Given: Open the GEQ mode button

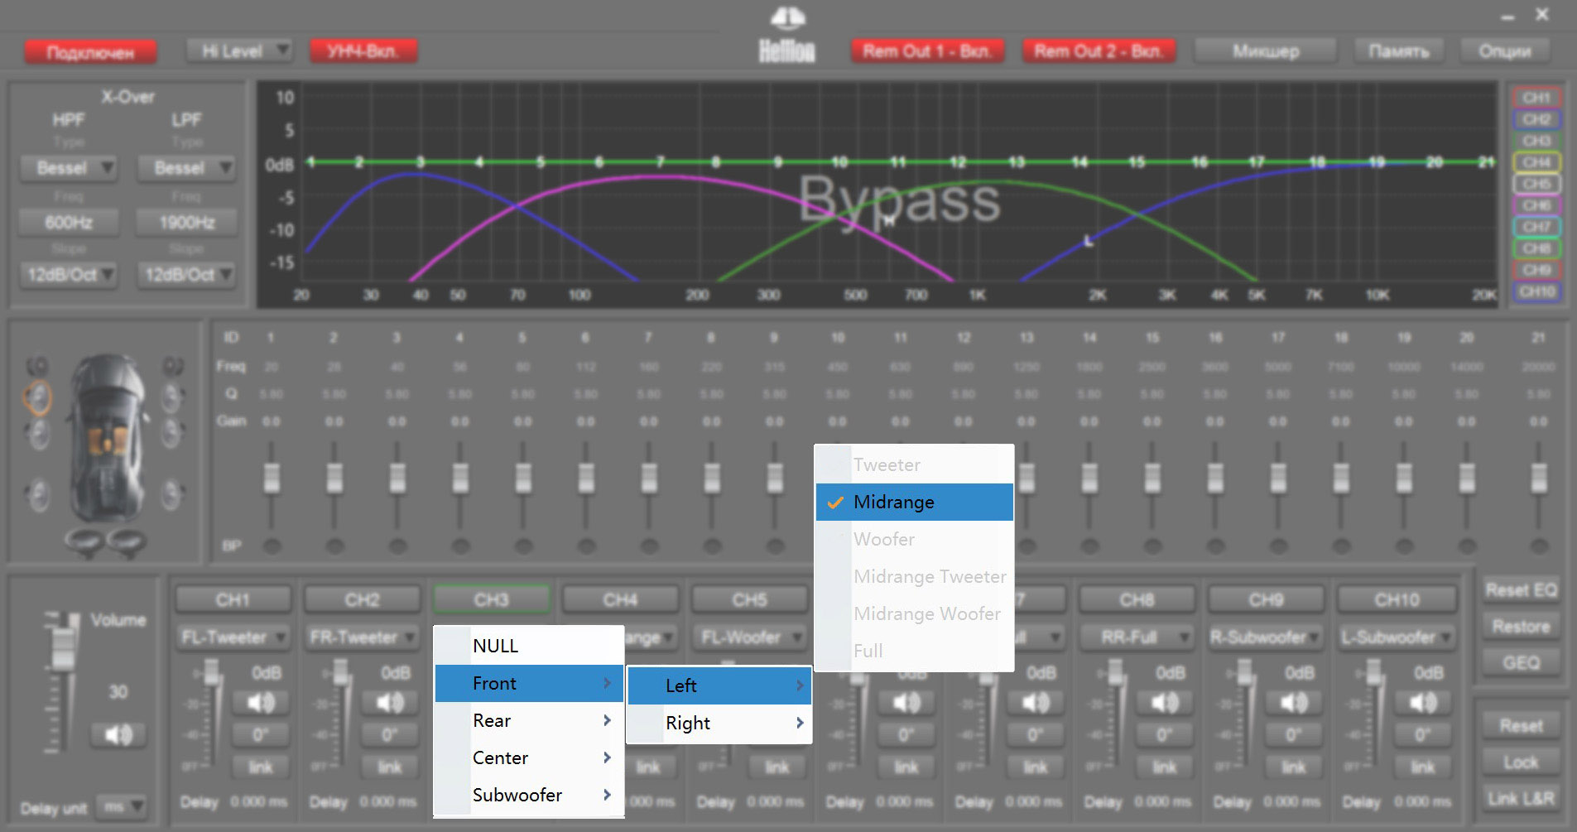Looking at the screenshot, I should tap(1522, 663).
